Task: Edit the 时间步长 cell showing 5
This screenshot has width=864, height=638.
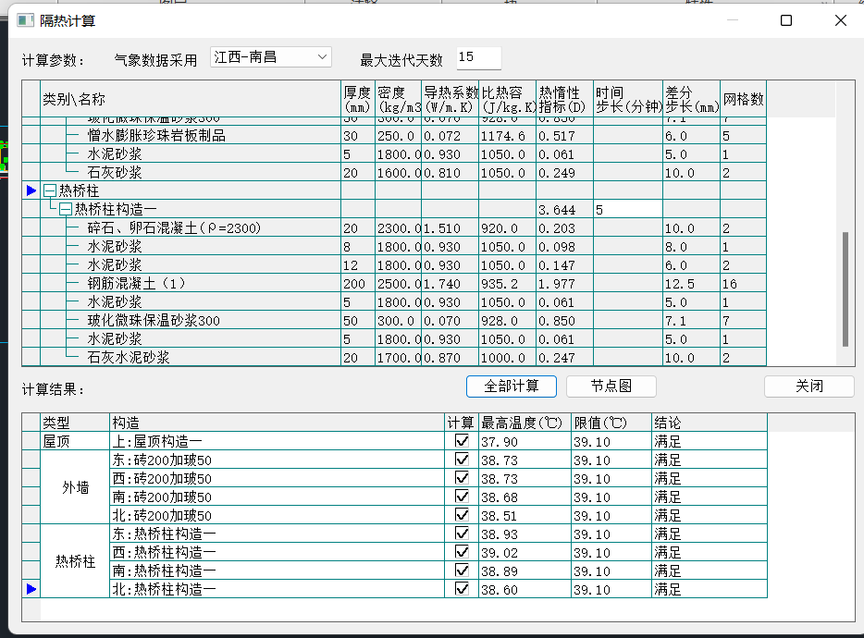Action: tap(627, 210)
